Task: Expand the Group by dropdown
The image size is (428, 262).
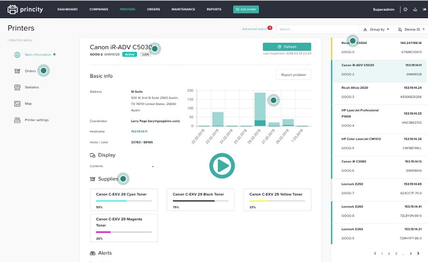Action: (x=376, y=29)
